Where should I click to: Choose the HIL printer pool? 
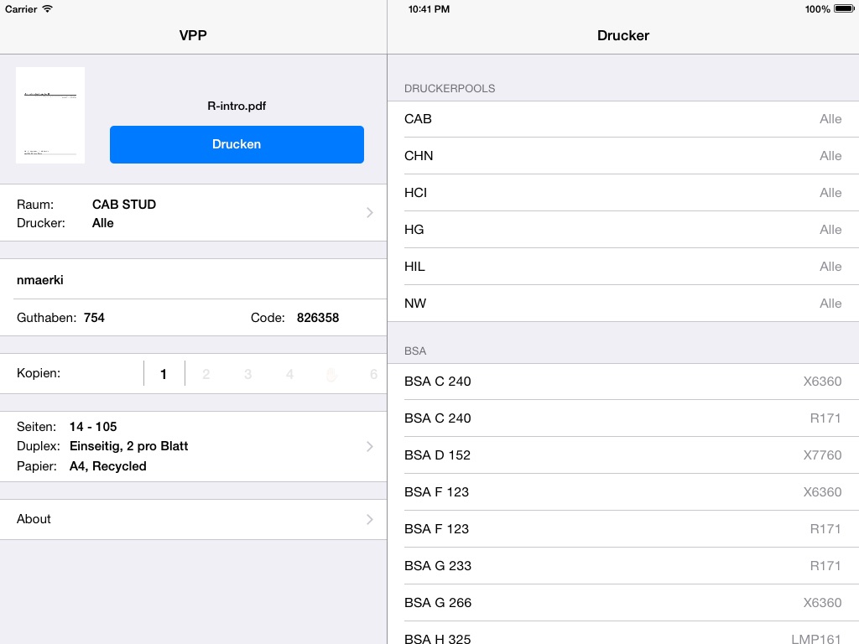[623, 266]
